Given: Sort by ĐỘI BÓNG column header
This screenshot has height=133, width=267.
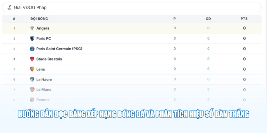Looking at the screenshot, I should (39, 19).
